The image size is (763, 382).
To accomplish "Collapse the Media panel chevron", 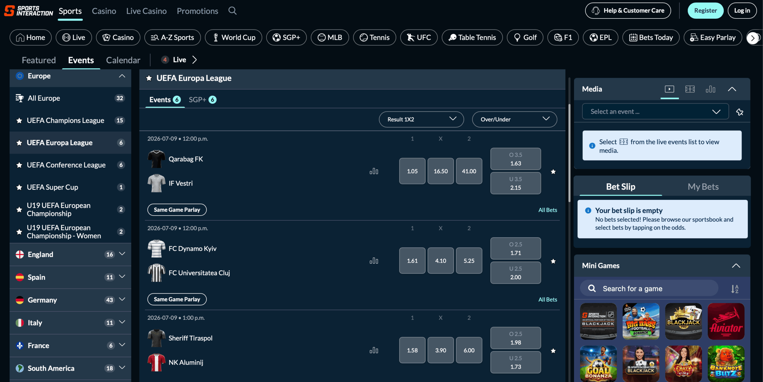I will [732, 89].
